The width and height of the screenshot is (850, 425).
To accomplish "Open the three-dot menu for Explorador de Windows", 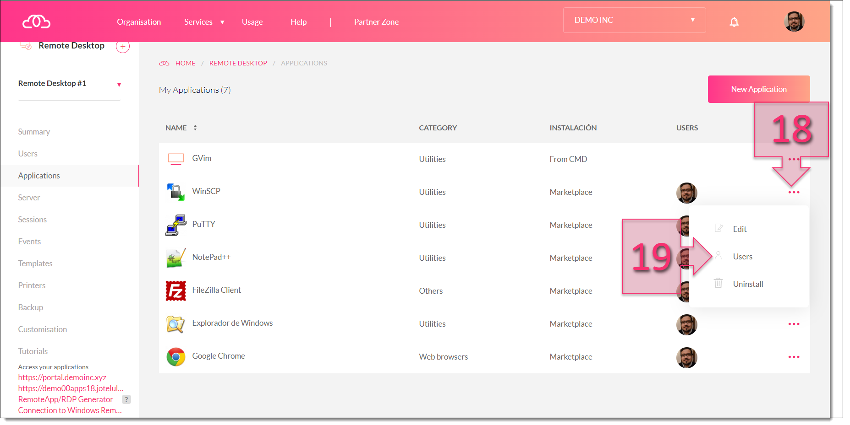I will 794,324.
